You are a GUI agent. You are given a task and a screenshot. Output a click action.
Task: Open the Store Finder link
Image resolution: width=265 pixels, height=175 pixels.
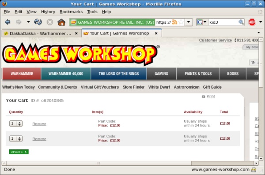pyautogui.click(x=133, y=87)
